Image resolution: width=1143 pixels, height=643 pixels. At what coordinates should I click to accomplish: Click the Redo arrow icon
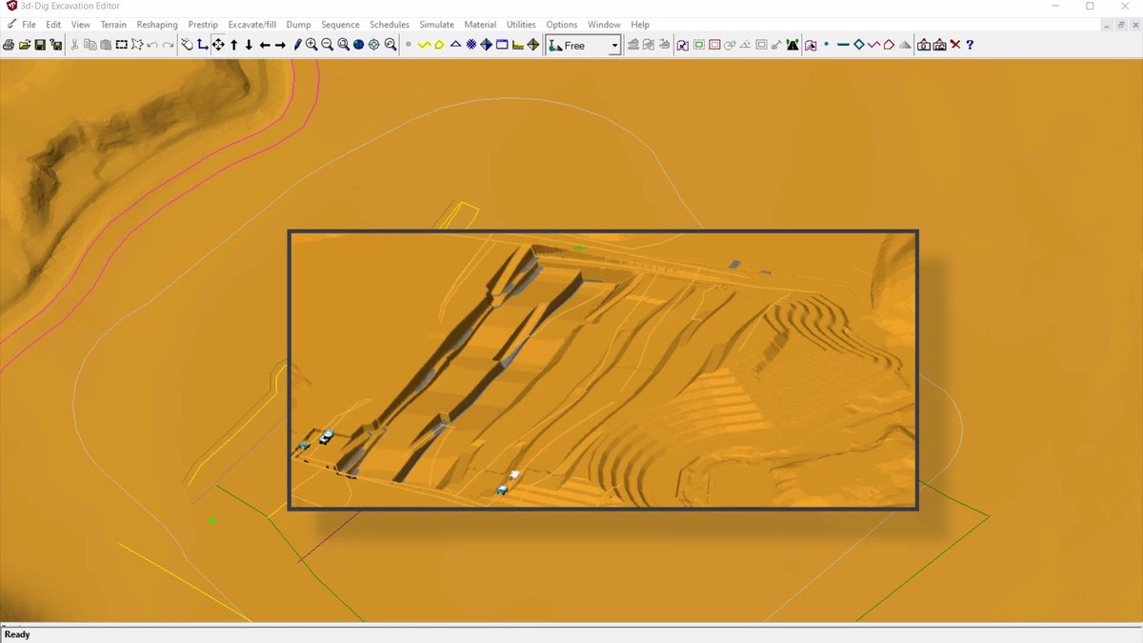pos(169,45)
